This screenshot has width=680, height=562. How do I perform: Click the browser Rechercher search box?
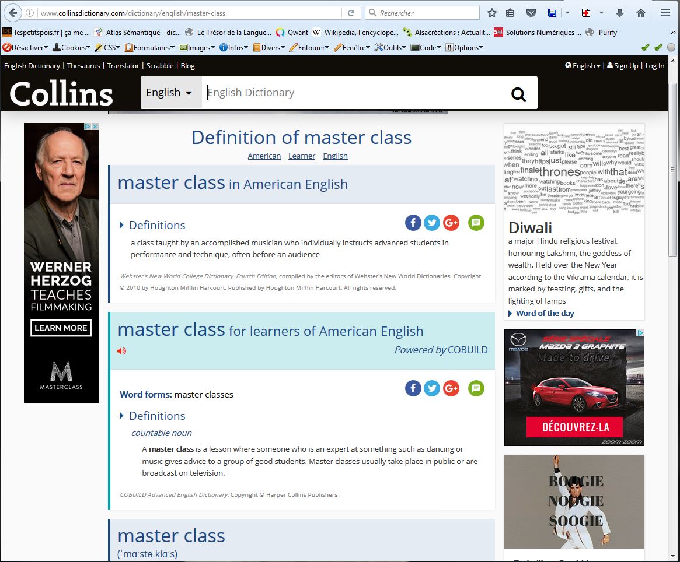coord(423,13)
